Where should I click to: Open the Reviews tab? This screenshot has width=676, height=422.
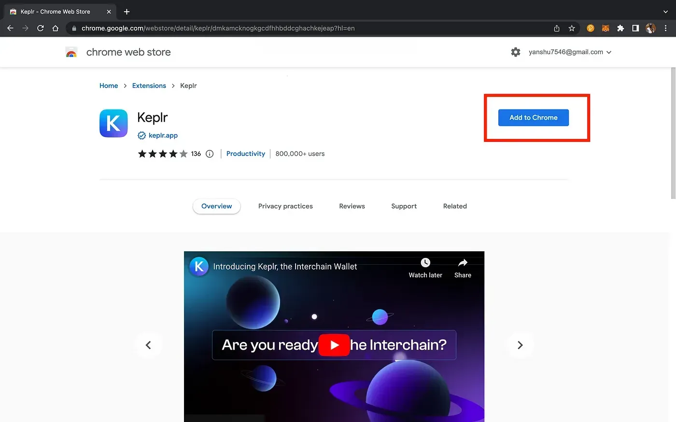(x=352, y=206)
